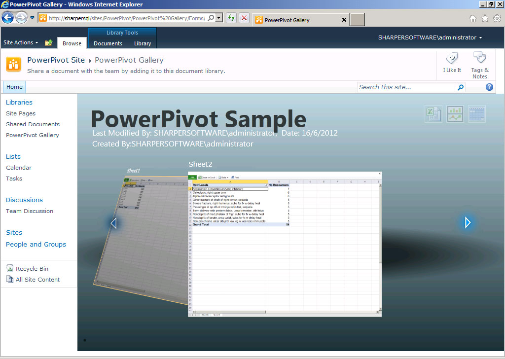Open the browser Tools gear icon

497,19
